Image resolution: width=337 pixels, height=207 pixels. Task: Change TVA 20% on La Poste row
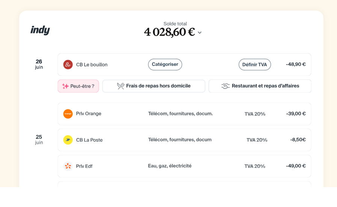[257, 140]
